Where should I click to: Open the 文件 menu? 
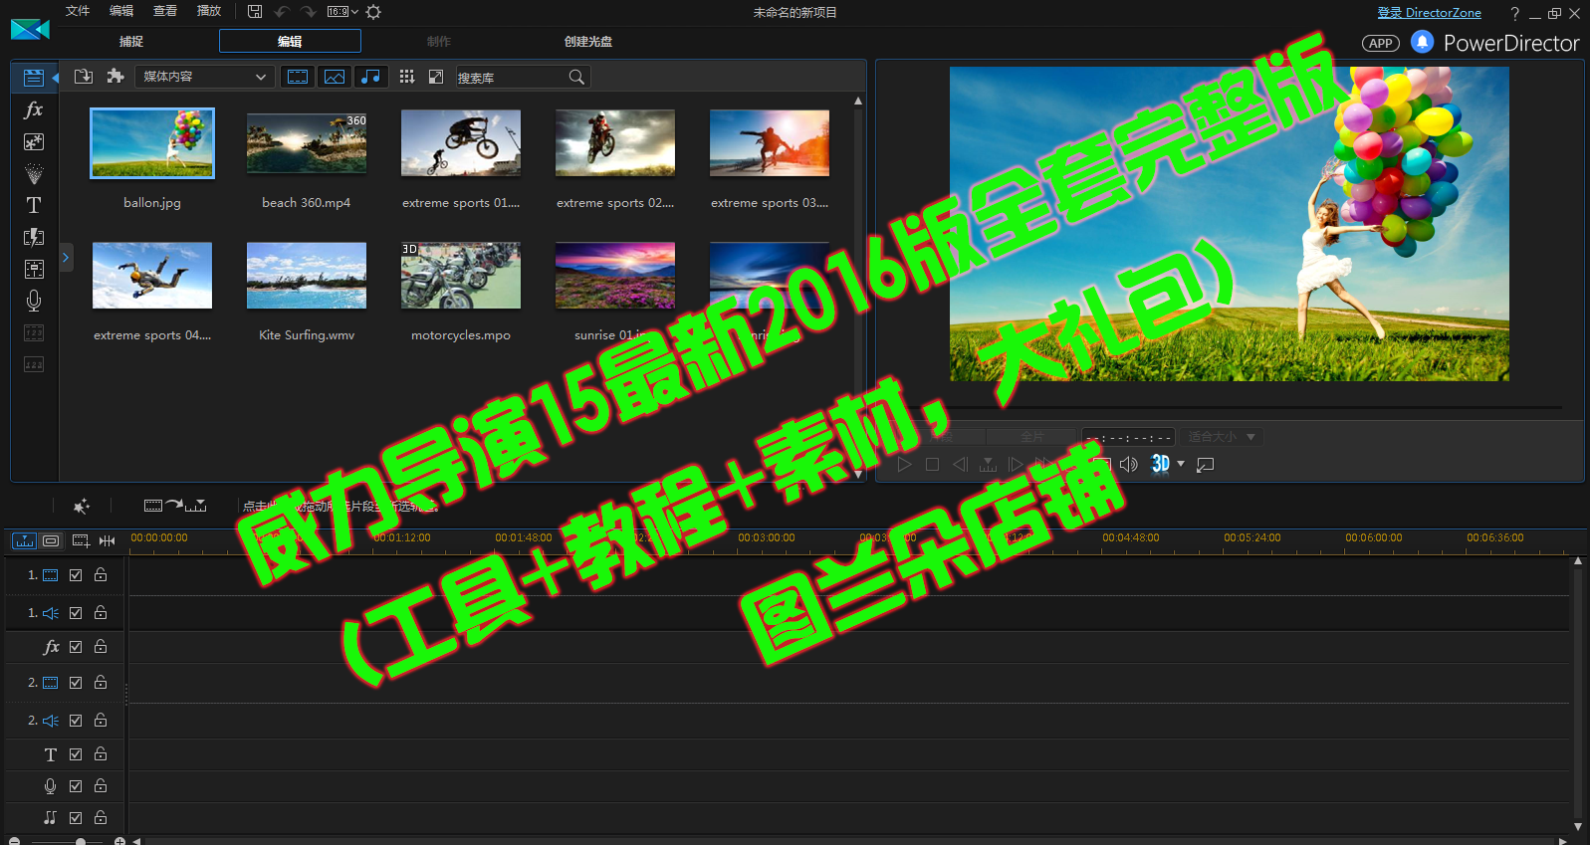78,11
